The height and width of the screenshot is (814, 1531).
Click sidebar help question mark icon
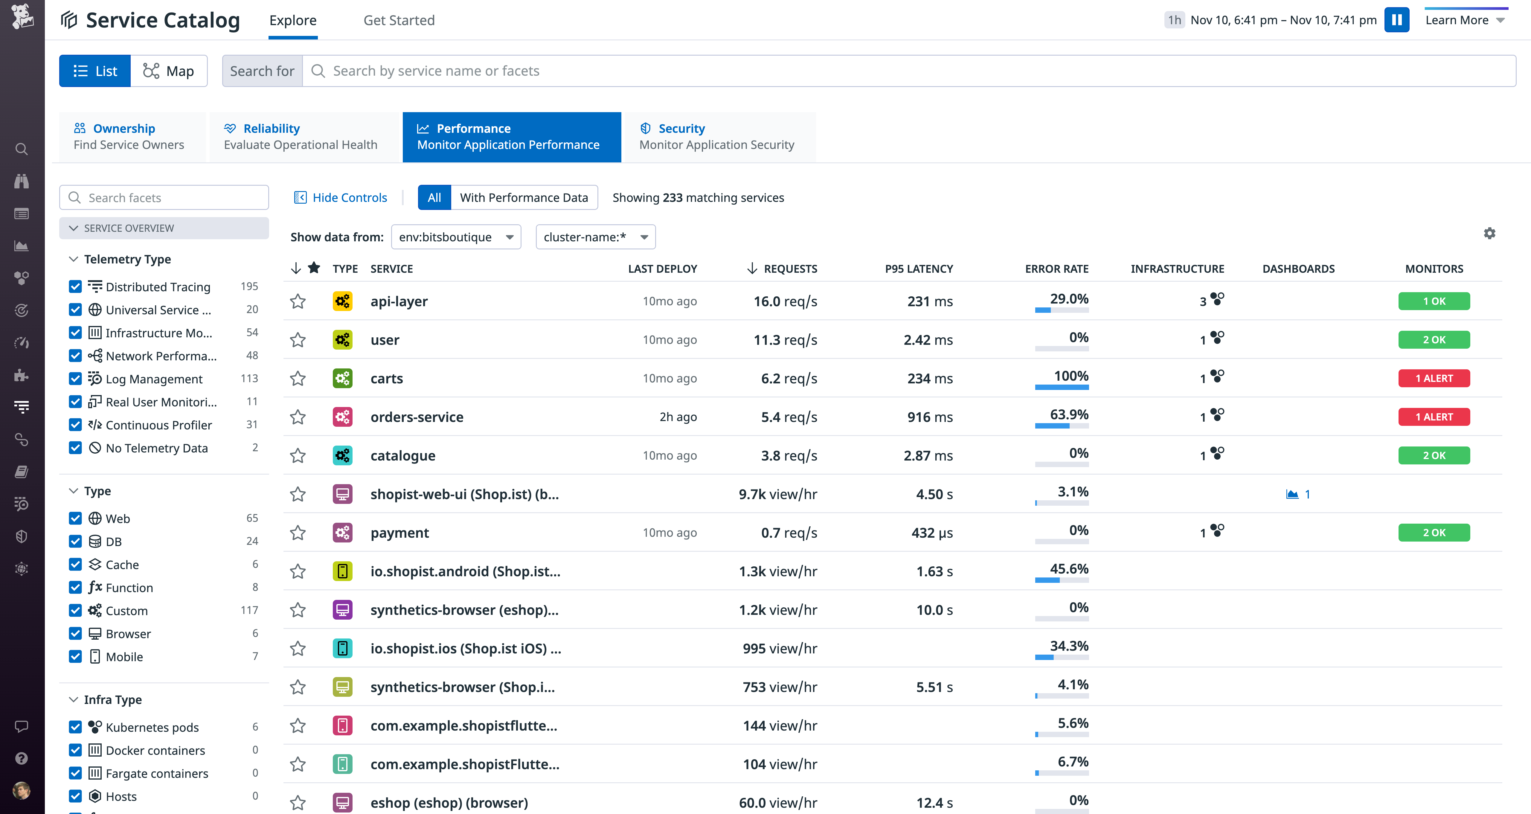(x=22, y=758)
